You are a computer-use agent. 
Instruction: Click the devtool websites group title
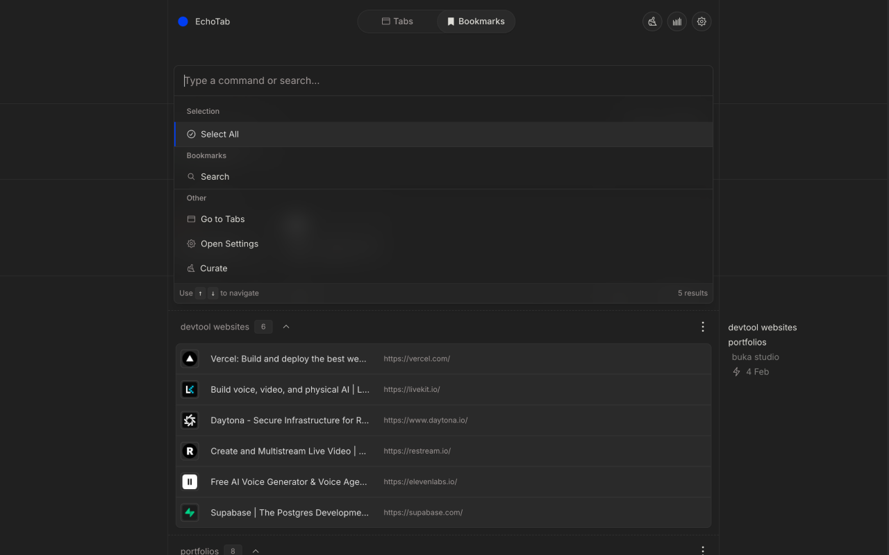[215, 327]
